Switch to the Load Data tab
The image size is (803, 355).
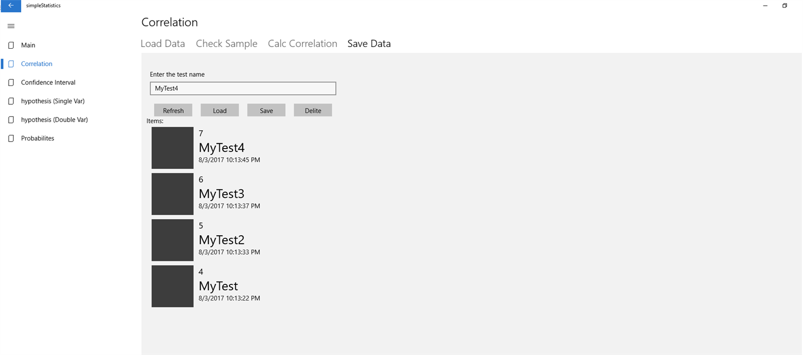[162, 43]
